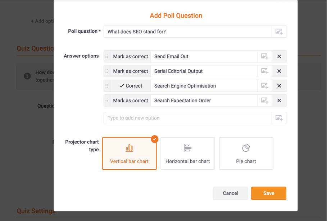Choose Horizontal bar chart type
Screen dimensions: 327x221
pos(187,154)
